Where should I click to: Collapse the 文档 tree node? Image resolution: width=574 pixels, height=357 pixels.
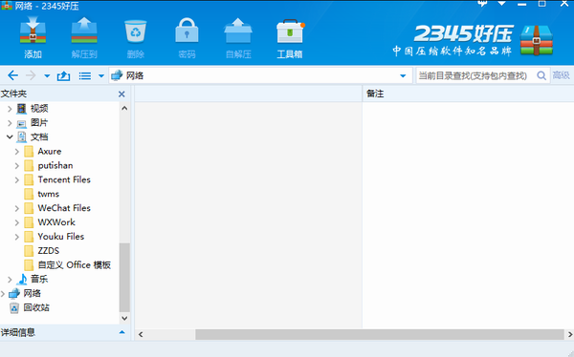click(10, 137)
